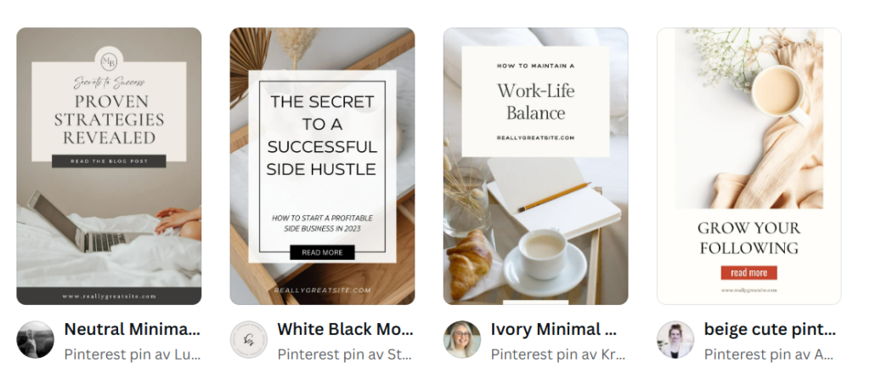Viewport: 870px width, 379px height.
Task: Open the Work-Life Balance template thumbnail
Action: tap(535, 166)
